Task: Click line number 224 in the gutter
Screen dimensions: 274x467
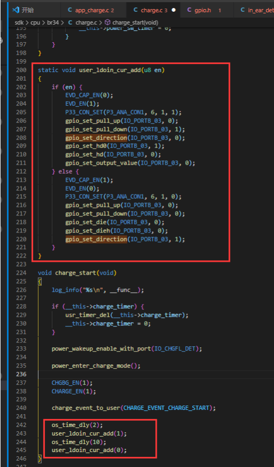Action: click(x=21, y=273)
